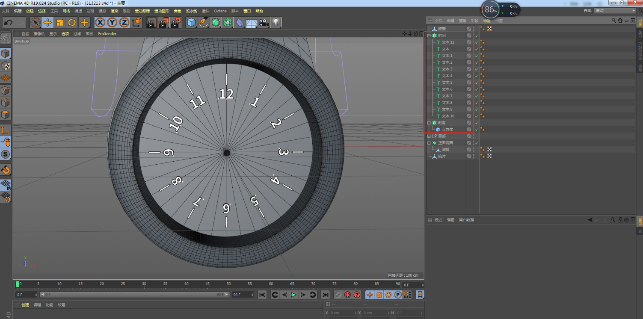Open the 界面 layout dropdown 启动
The image size is (643, 319).
click(x=615, y=10)
